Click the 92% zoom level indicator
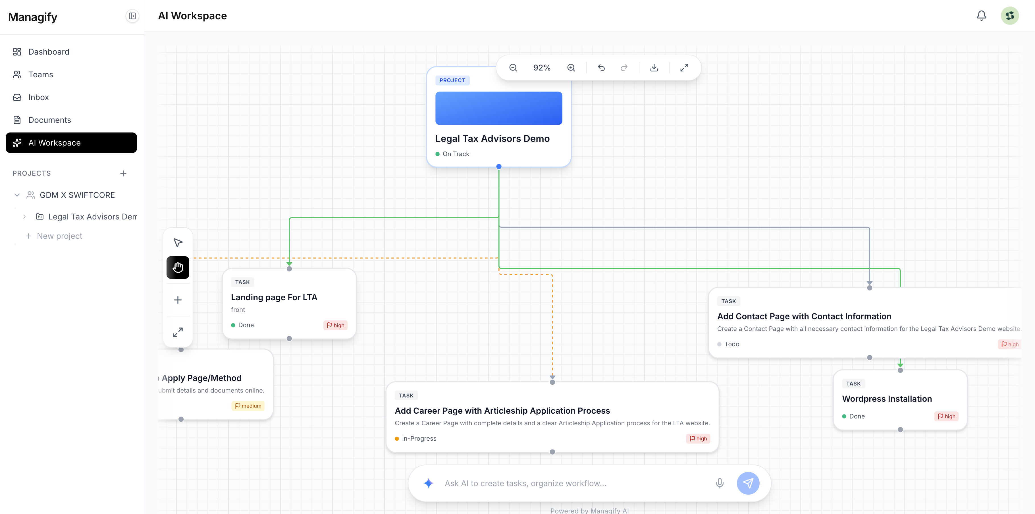Image resolution: width=1035 pixels, height=514 pixels. (x=542, y=68)
